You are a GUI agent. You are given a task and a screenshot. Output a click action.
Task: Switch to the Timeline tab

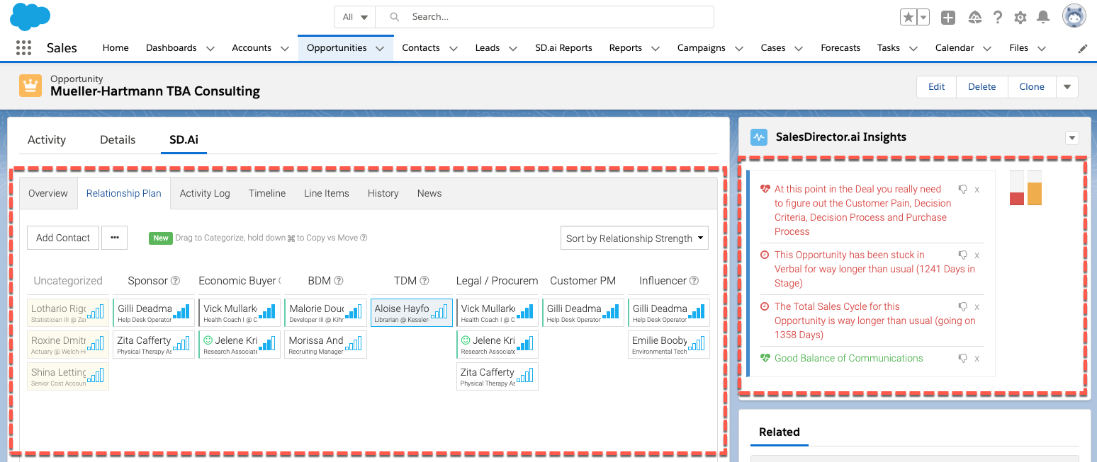tap(267, 192)
